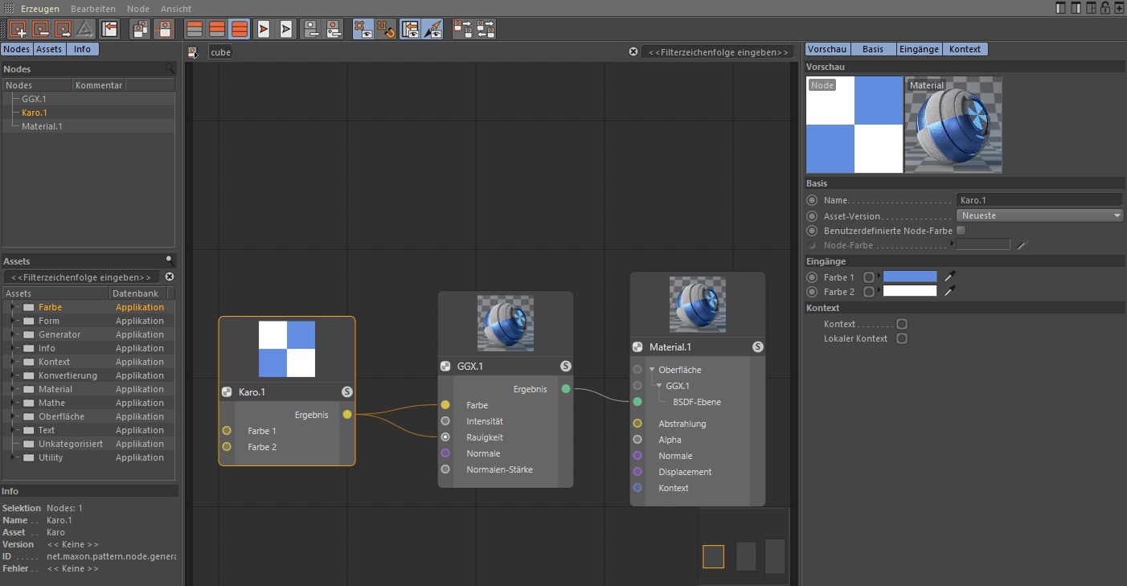Toggle the Kontext port button
The width and height of the screenshot is (1127, 586).
coord(902,324)
